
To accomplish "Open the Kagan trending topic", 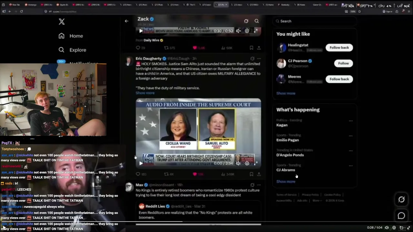I will tap(282, 125).
